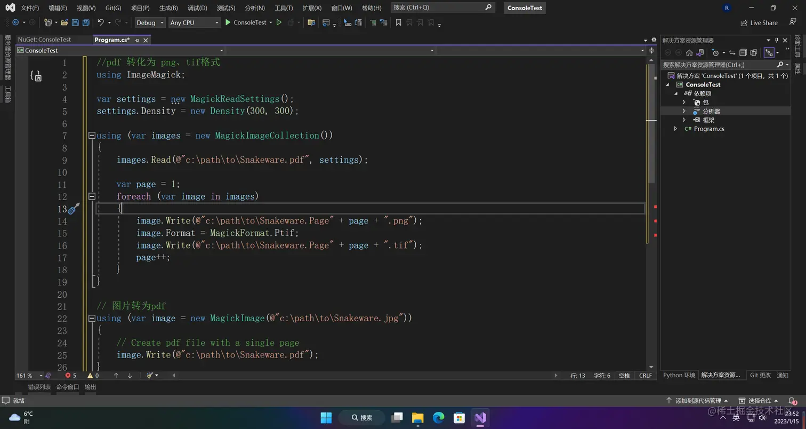Click the Undo arrow icon
The height and width of the screenshot is (429, 806).
(x=100, y=22)
